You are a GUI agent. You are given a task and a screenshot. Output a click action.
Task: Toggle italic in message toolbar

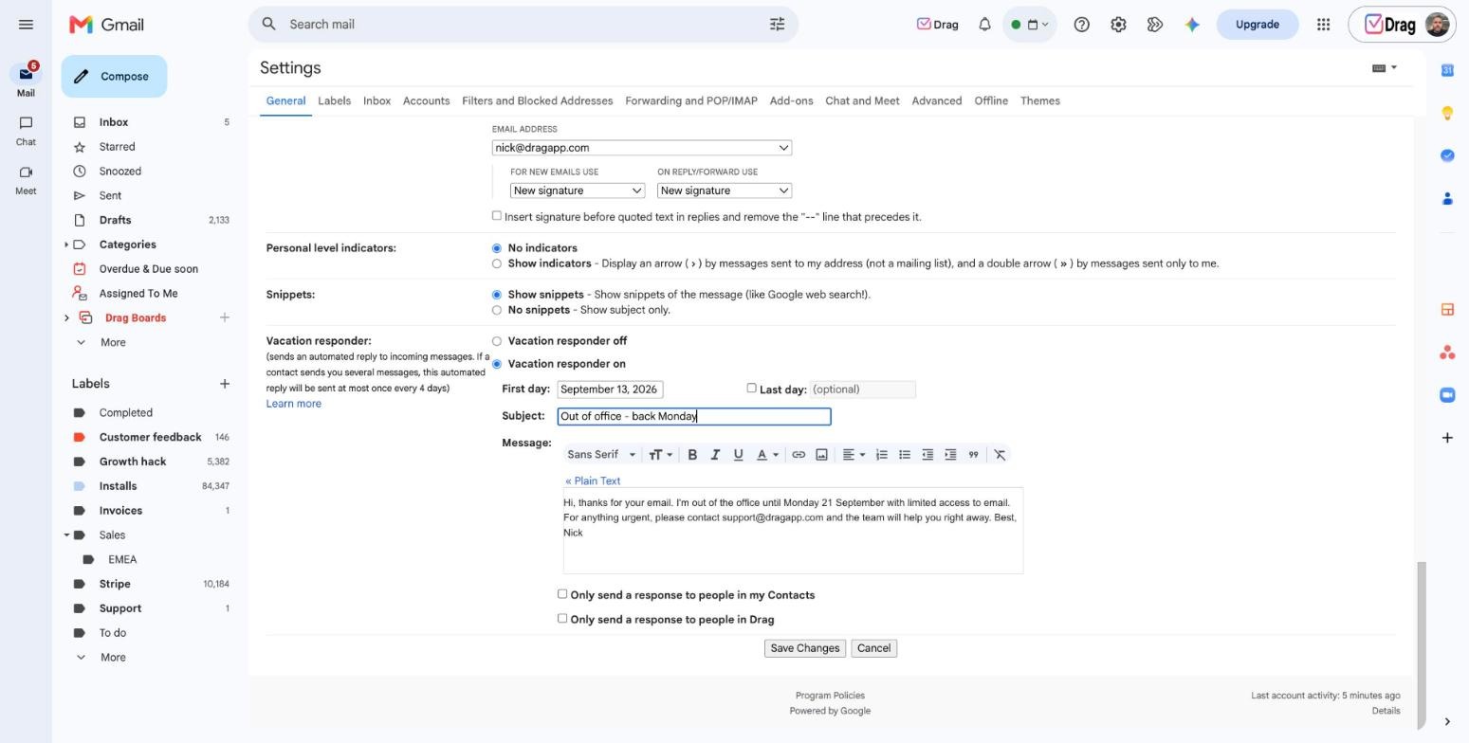[x=715, y=455]
